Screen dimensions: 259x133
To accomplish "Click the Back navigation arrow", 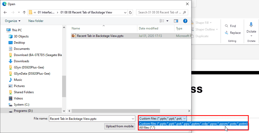I will [x=5, y=12].
